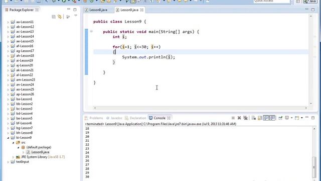This screenshot has width=321, height=181.
Task: Click the Display Selected Console icon
Action: point(287,118)
